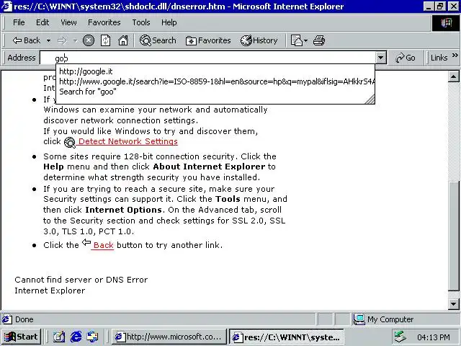
Task: Click the My Computer zone status icon
Action: [359, 319]
